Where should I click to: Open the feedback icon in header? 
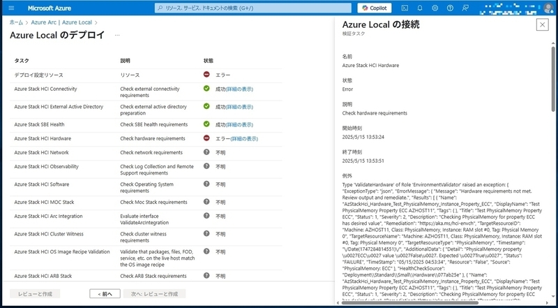pyautogui.click(x=465, y=8)
